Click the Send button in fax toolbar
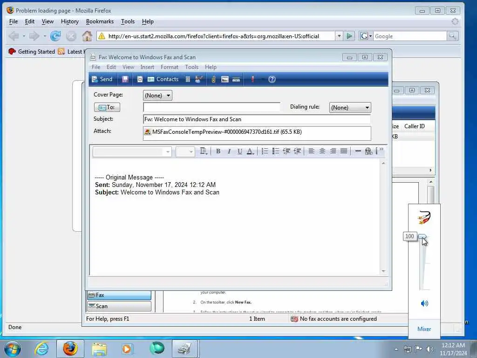Image resolution: width=477 pixels, height=358 pixels. [x=102, y=79]
